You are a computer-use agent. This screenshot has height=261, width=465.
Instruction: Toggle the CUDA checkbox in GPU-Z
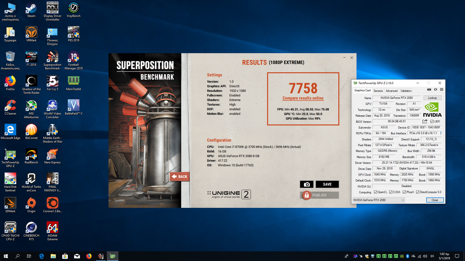click(x=391, y=192)
